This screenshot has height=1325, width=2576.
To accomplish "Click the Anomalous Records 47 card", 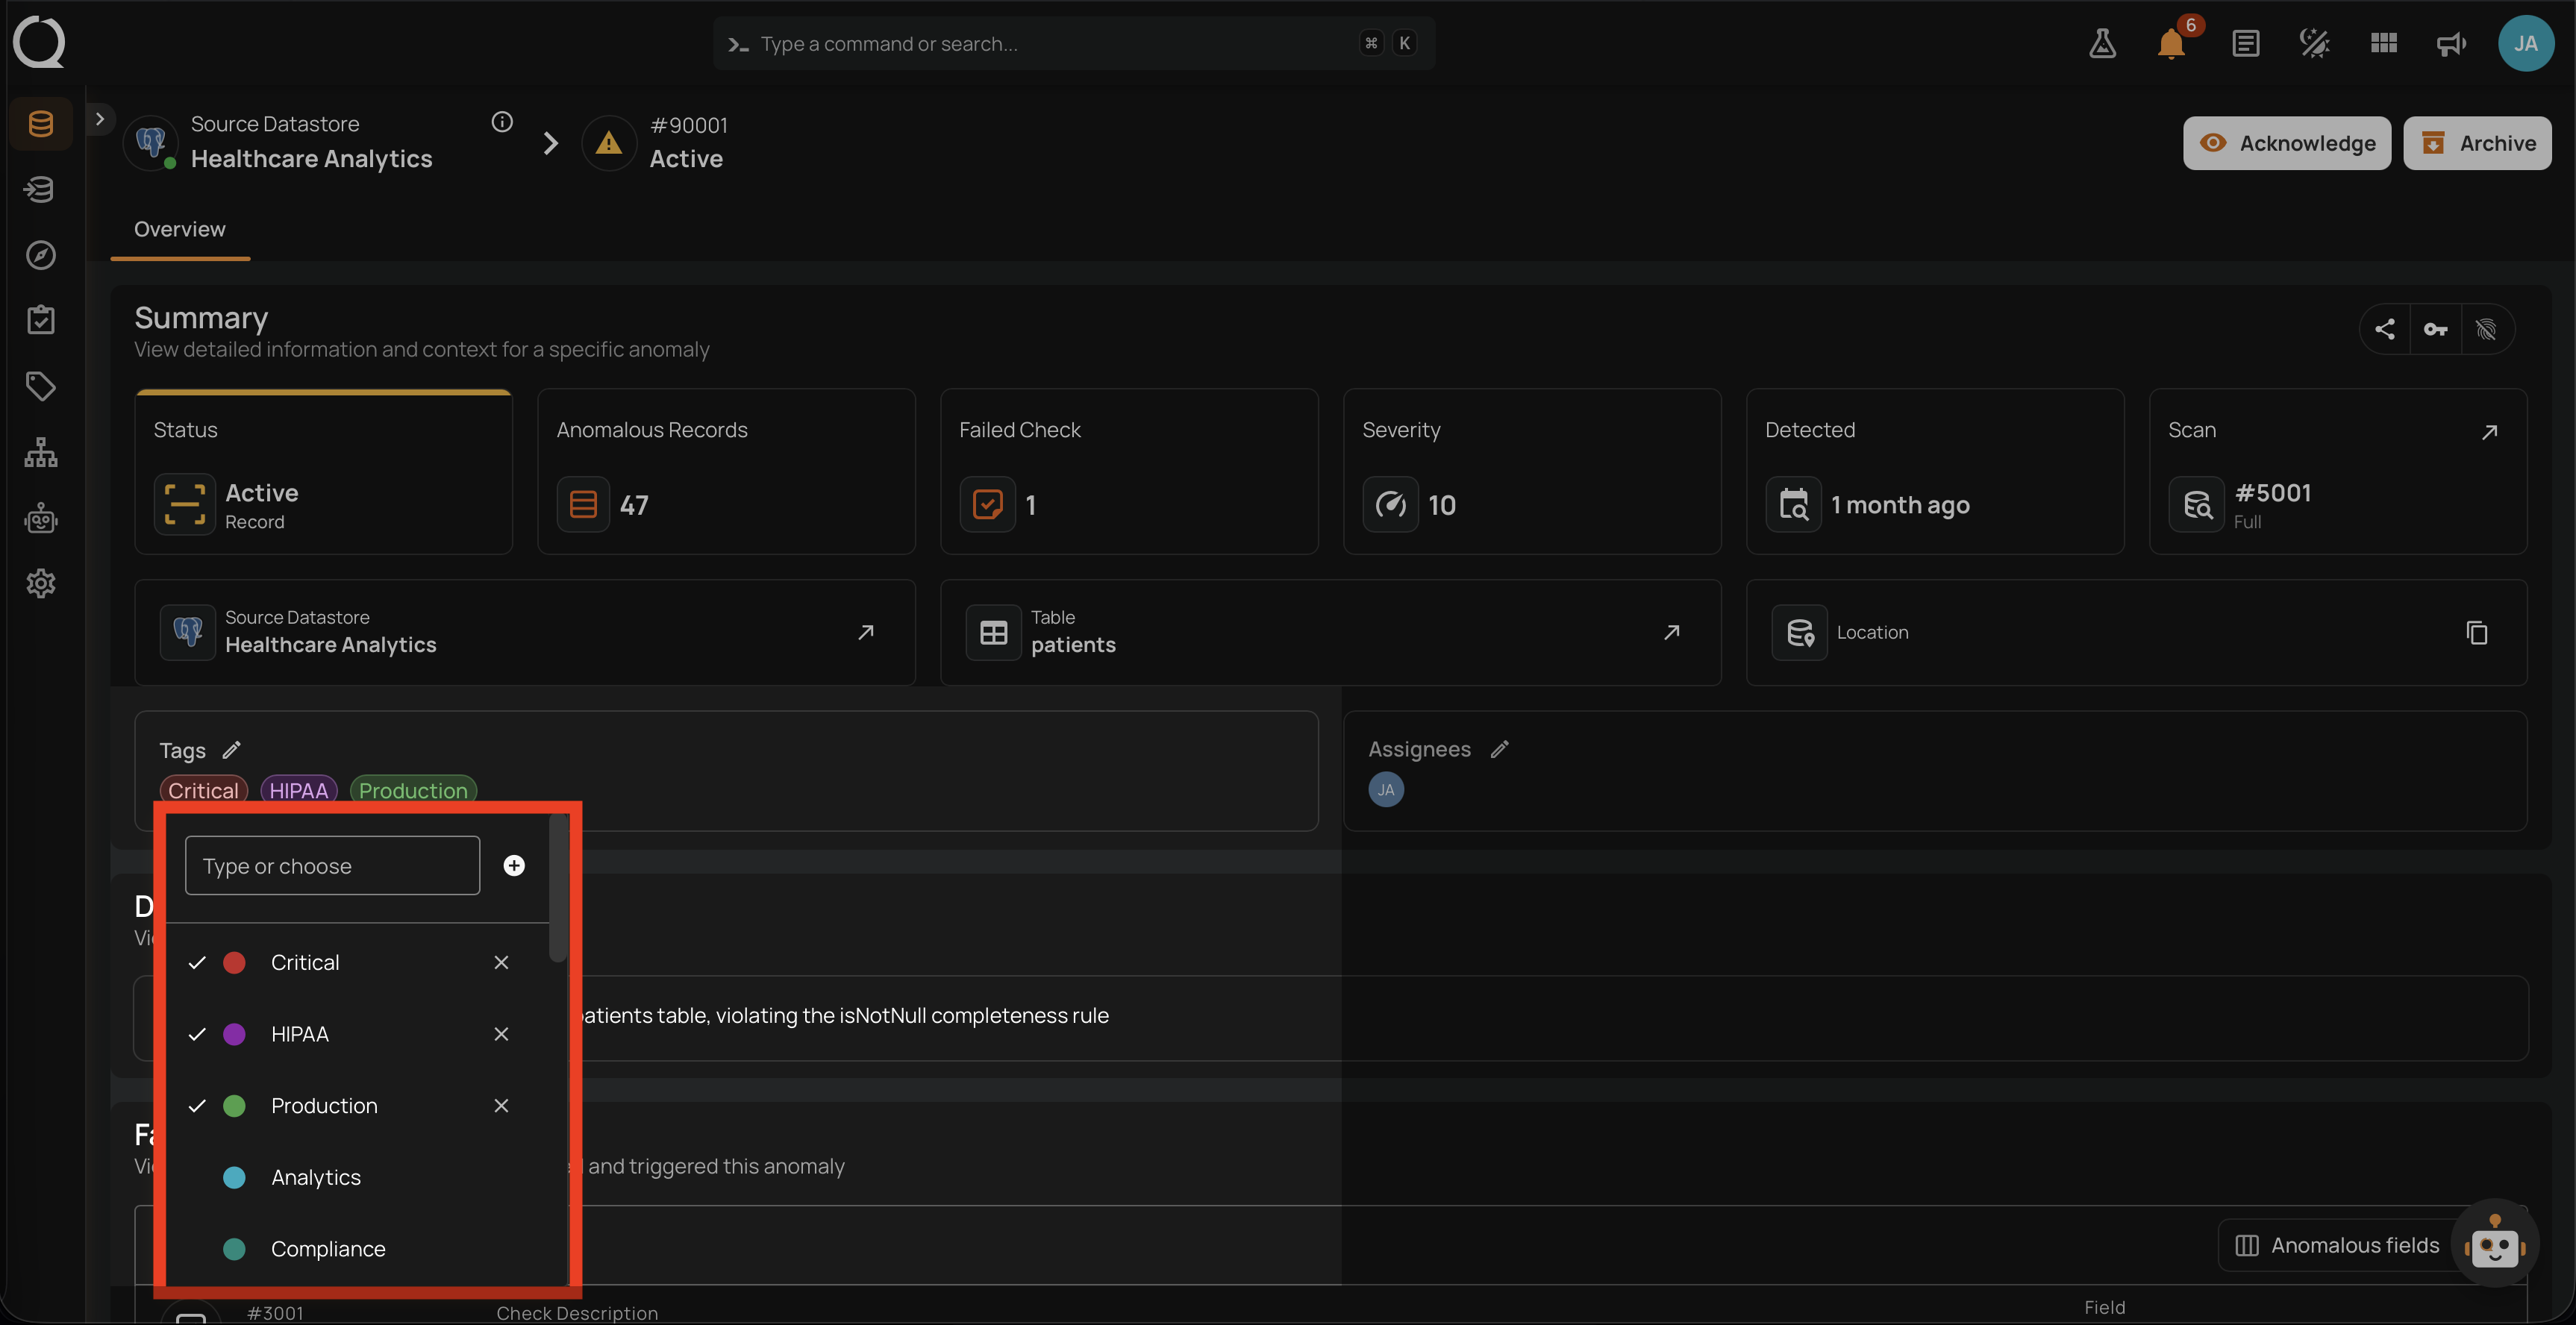I will [x=726, y=471].
